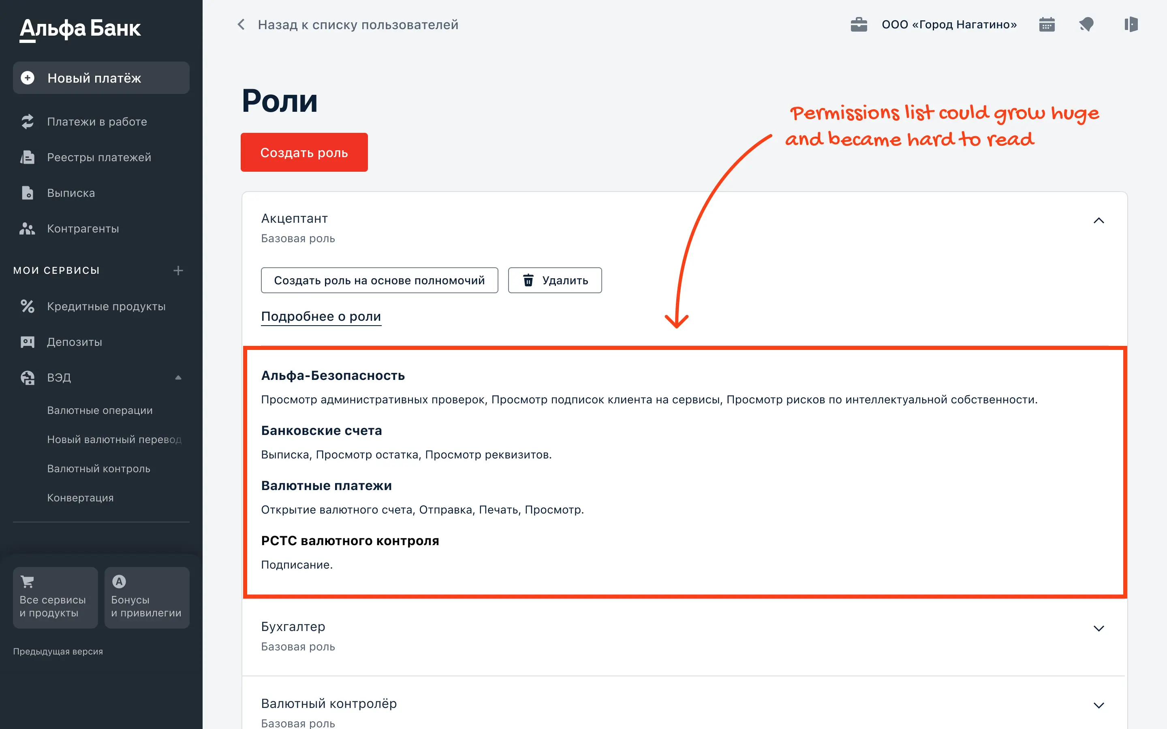Open Все сервисы и продукты tile
1167x729 pixels.
pyautogui.click(x=55, y=597)
